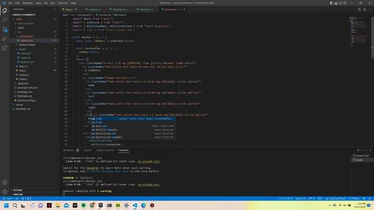Screen dimensions: 374x210
Task: Toggle bottom panel layout icon
Action: tap(336, 3)
